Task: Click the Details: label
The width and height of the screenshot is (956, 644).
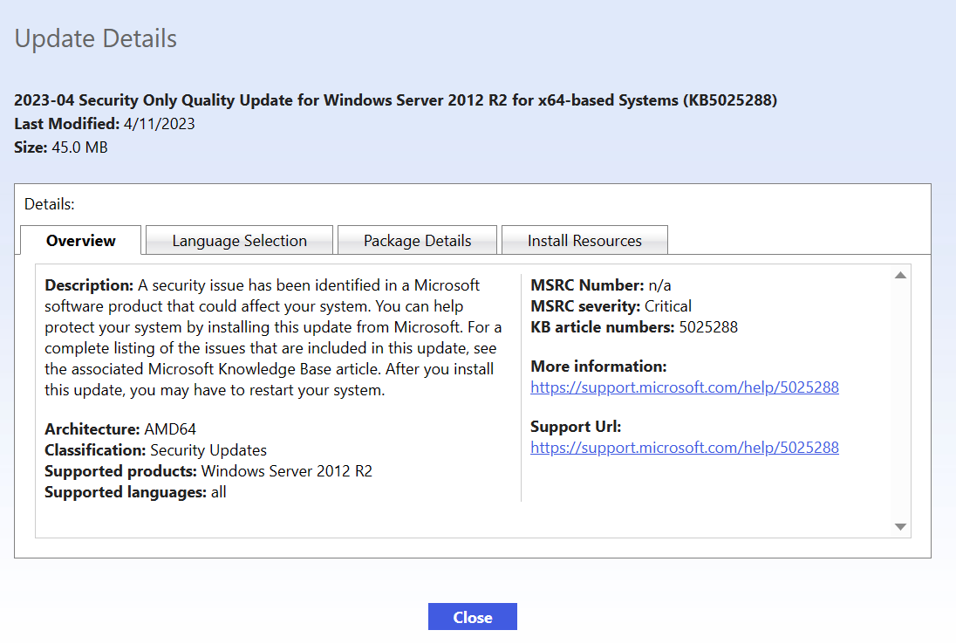Action: 50,204
